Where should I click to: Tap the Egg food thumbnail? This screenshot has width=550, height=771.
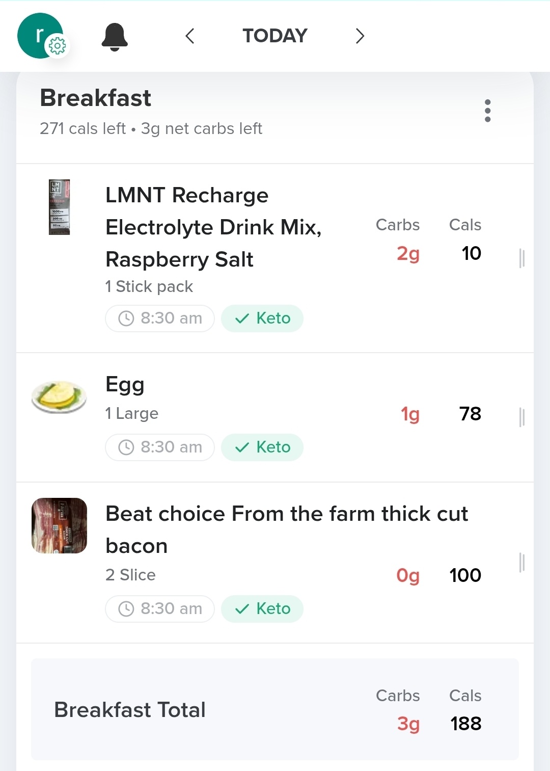pos(59,397)
